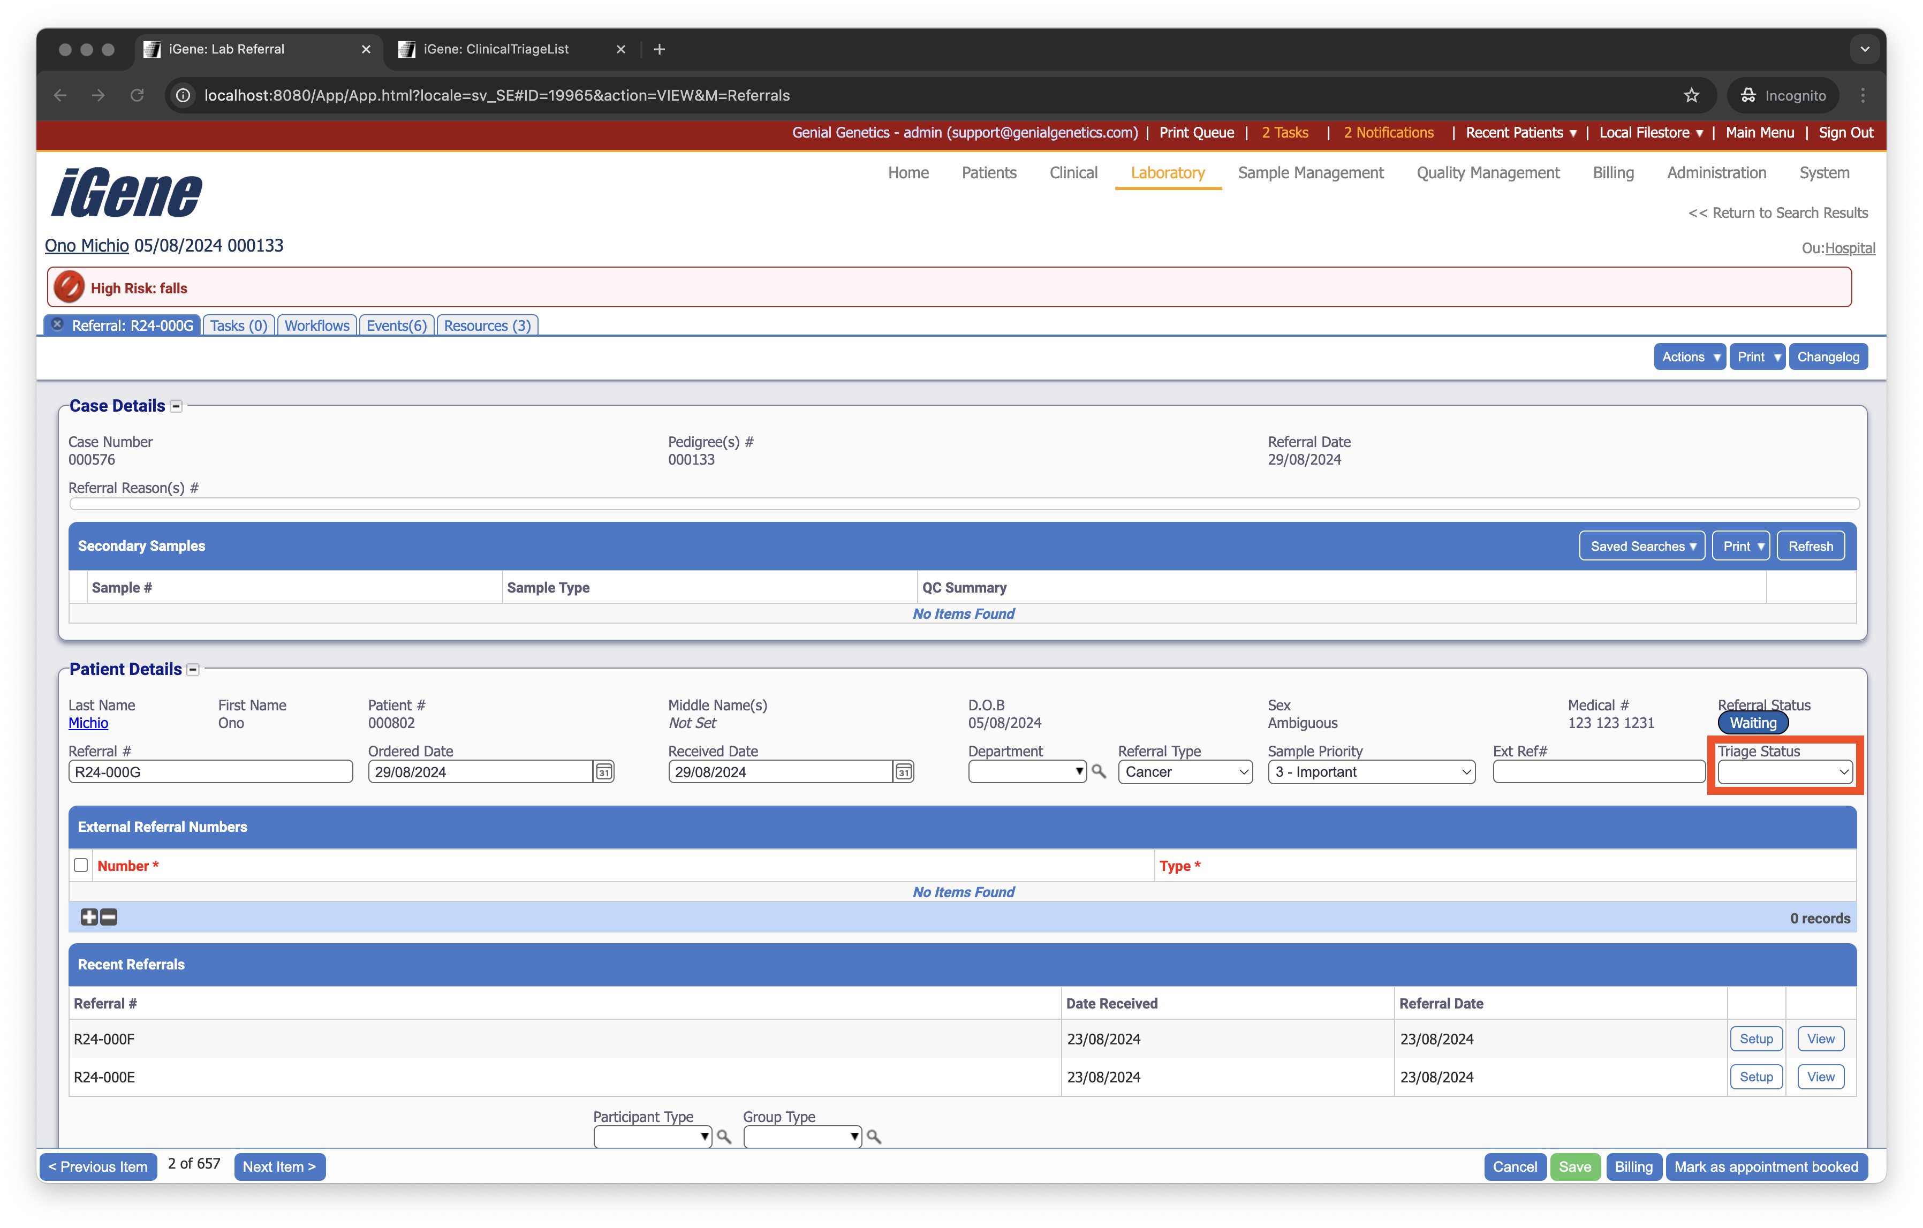The image size is (1923, 1228).
Task: Click the Department search magnifier icon
Action: pos(1100,771)
